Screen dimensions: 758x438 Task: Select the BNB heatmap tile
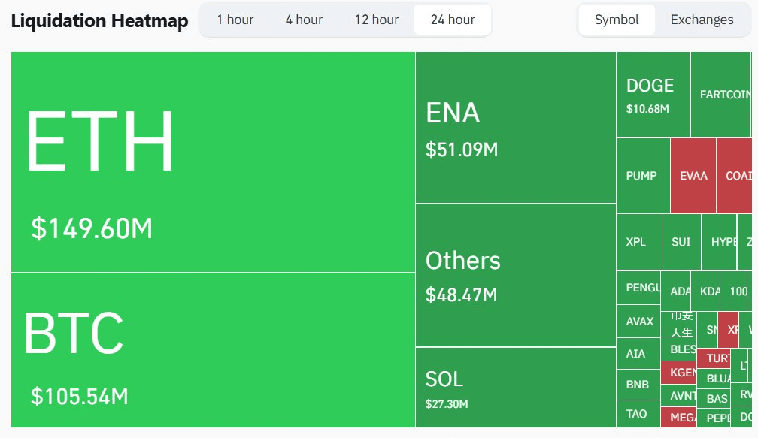pyautogui.click(x=638, y=385)
